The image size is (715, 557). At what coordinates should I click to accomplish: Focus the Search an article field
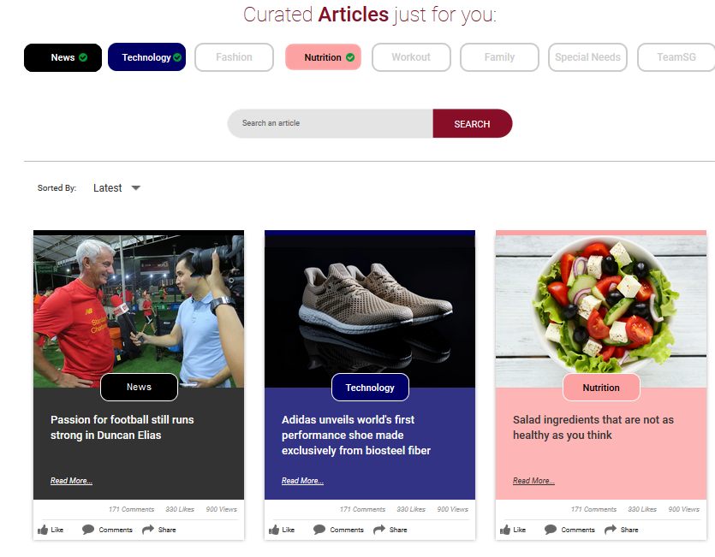click(x=331, y=123)
